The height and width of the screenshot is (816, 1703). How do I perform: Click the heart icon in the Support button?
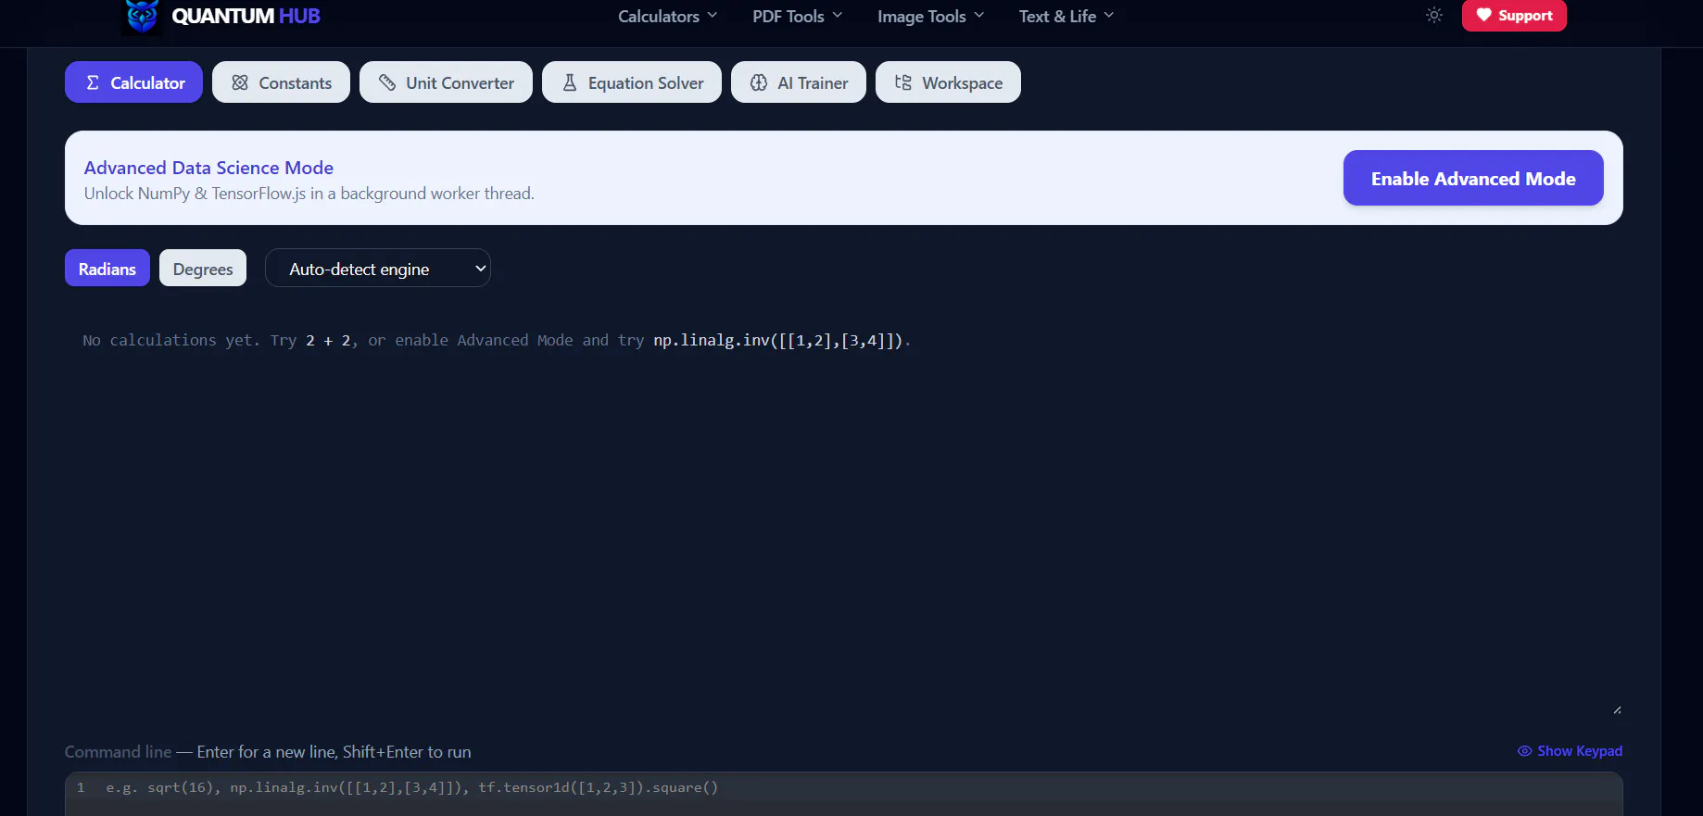[x=1483, y=15]
